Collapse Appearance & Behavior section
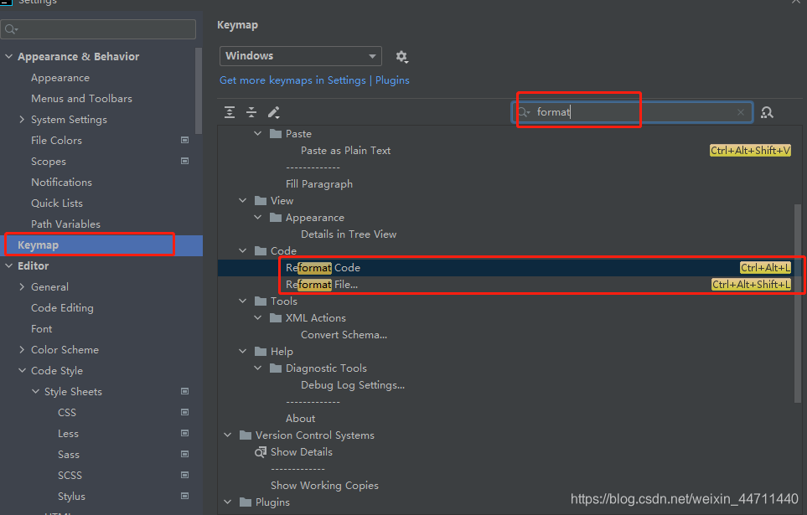Viewport: 807px width, 515px height. (8, 56)
